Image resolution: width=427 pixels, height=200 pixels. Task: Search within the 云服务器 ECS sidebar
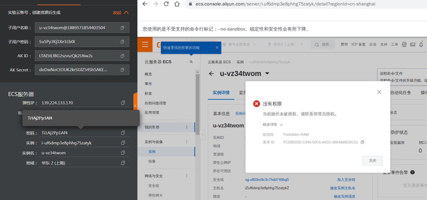click(191, 62)
